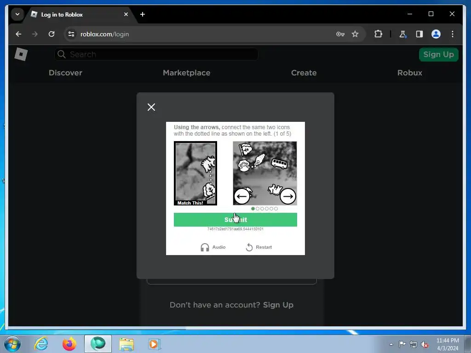The height and width of the screenshot is (353, 471).
Task: Launch Firefox from the taskbar
Action: (69, 344)
